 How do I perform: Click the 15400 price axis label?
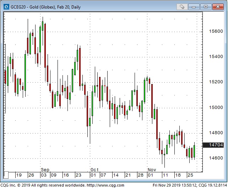tap(216, 57)
